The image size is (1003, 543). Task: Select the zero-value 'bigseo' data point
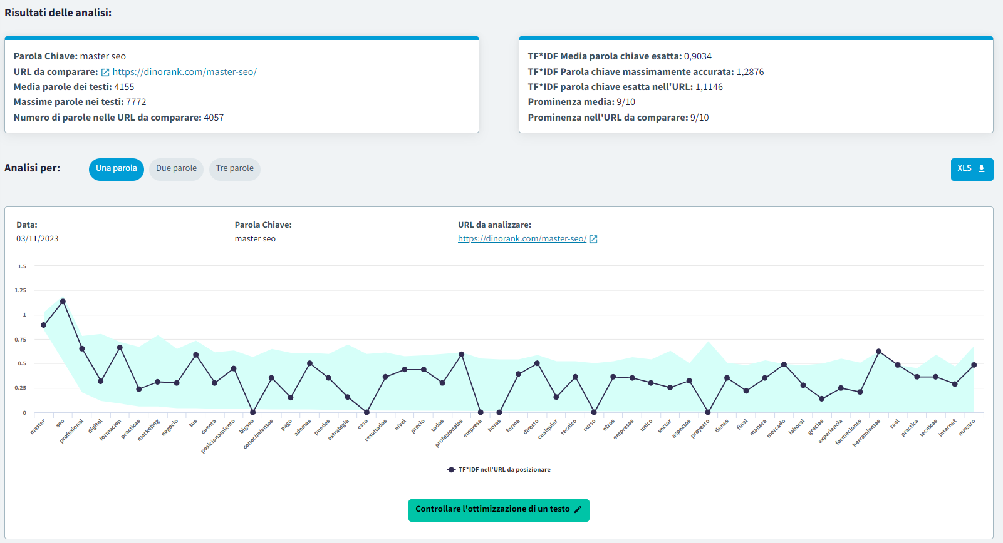tap(253, 412)
